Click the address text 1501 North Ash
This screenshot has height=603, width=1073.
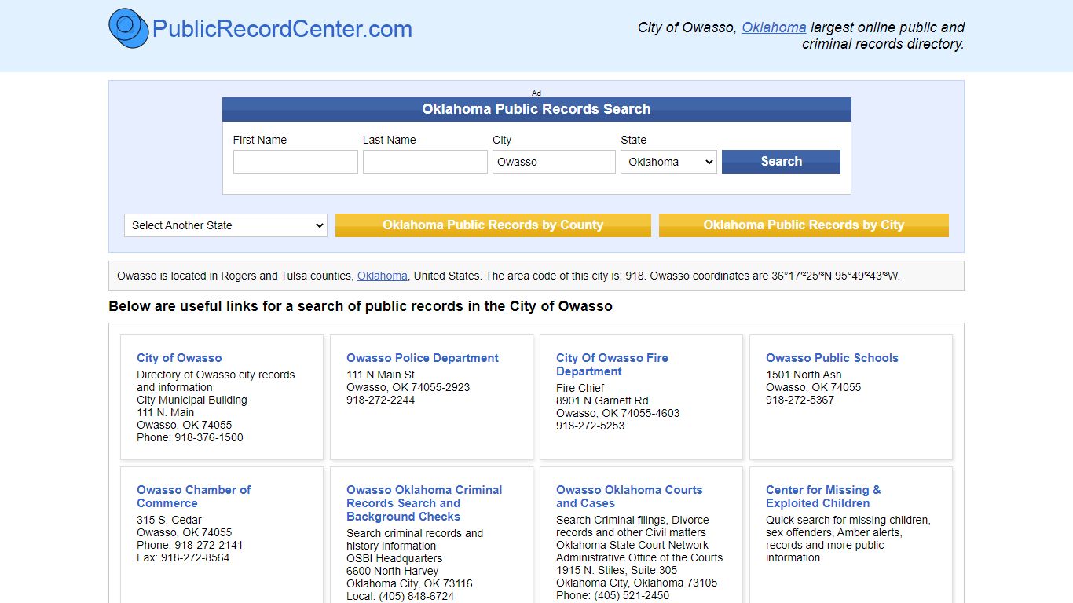804,375
